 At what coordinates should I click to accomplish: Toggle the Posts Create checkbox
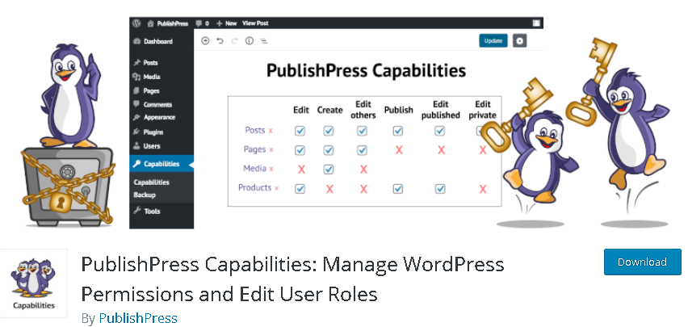(329, 131)
